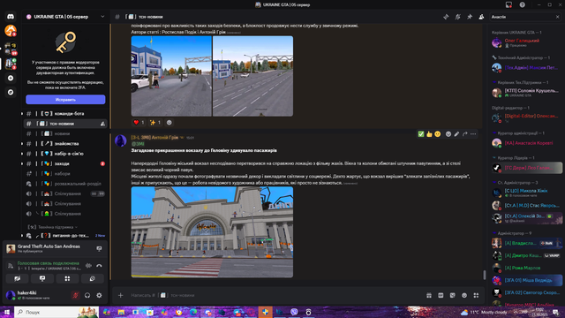Open add reaction emoji picker on message

click(x=448, y=134)
